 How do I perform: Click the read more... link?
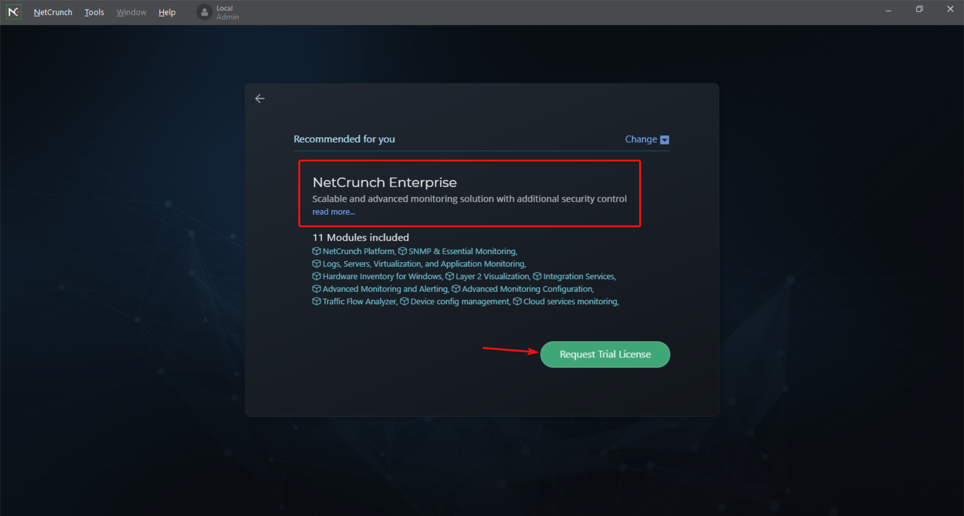click(x=333, y=212)
